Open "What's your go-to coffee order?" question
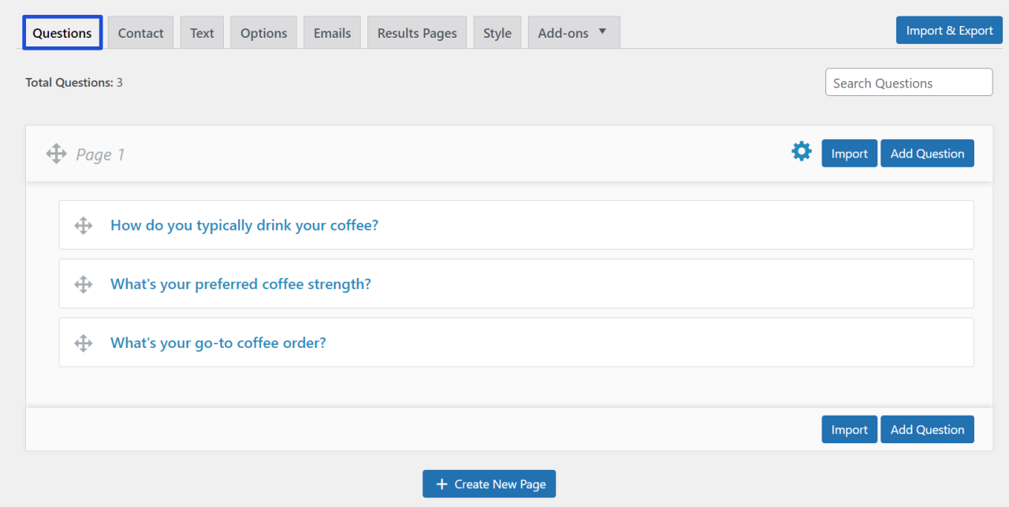The width and height of the screenshot is (1009, 507). tap(218, 343)
